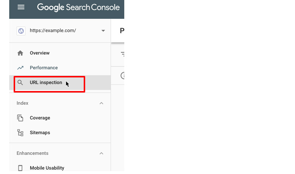Click the Sitemaps tree icon

point(20,133)
